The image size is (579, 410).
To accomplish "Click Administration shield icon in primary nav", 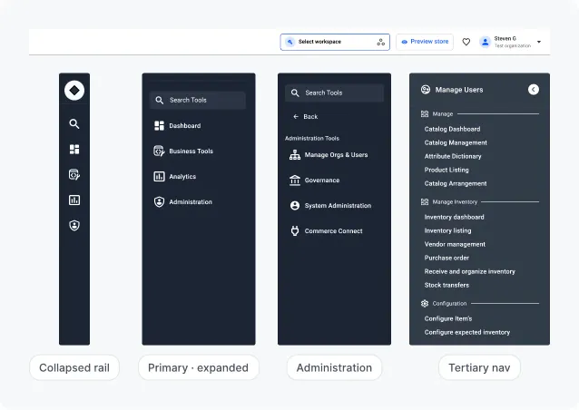I will pos(159,202).
